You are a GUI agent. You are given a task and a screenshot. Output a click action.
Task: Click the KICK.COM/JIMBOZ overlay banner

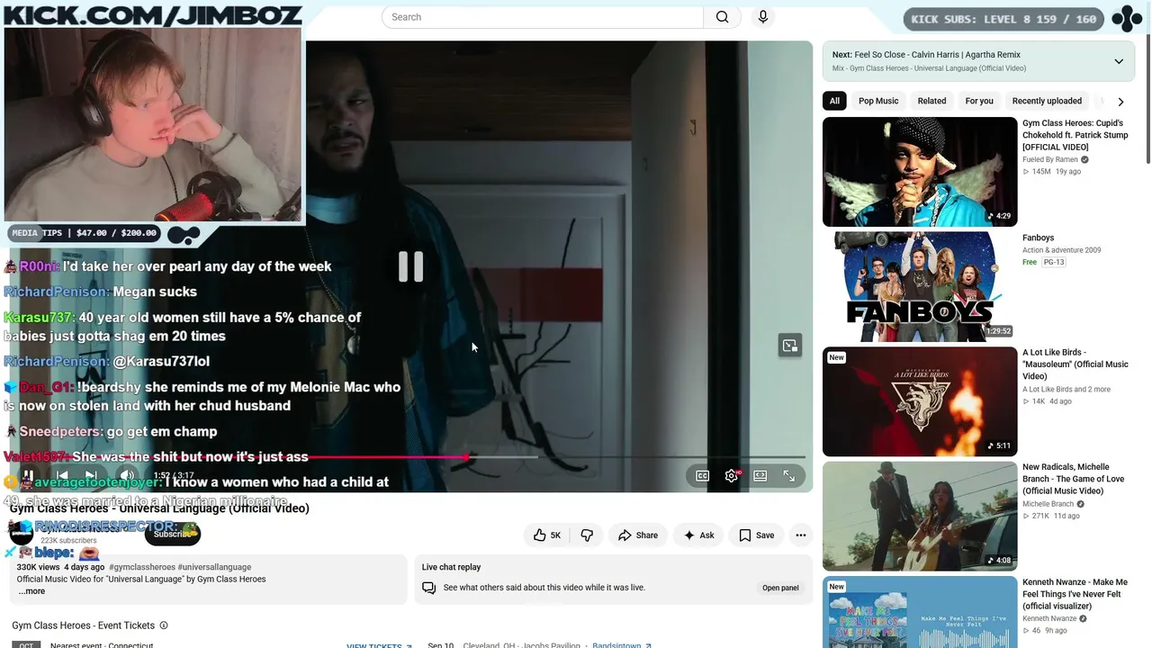tap(153, 14)
